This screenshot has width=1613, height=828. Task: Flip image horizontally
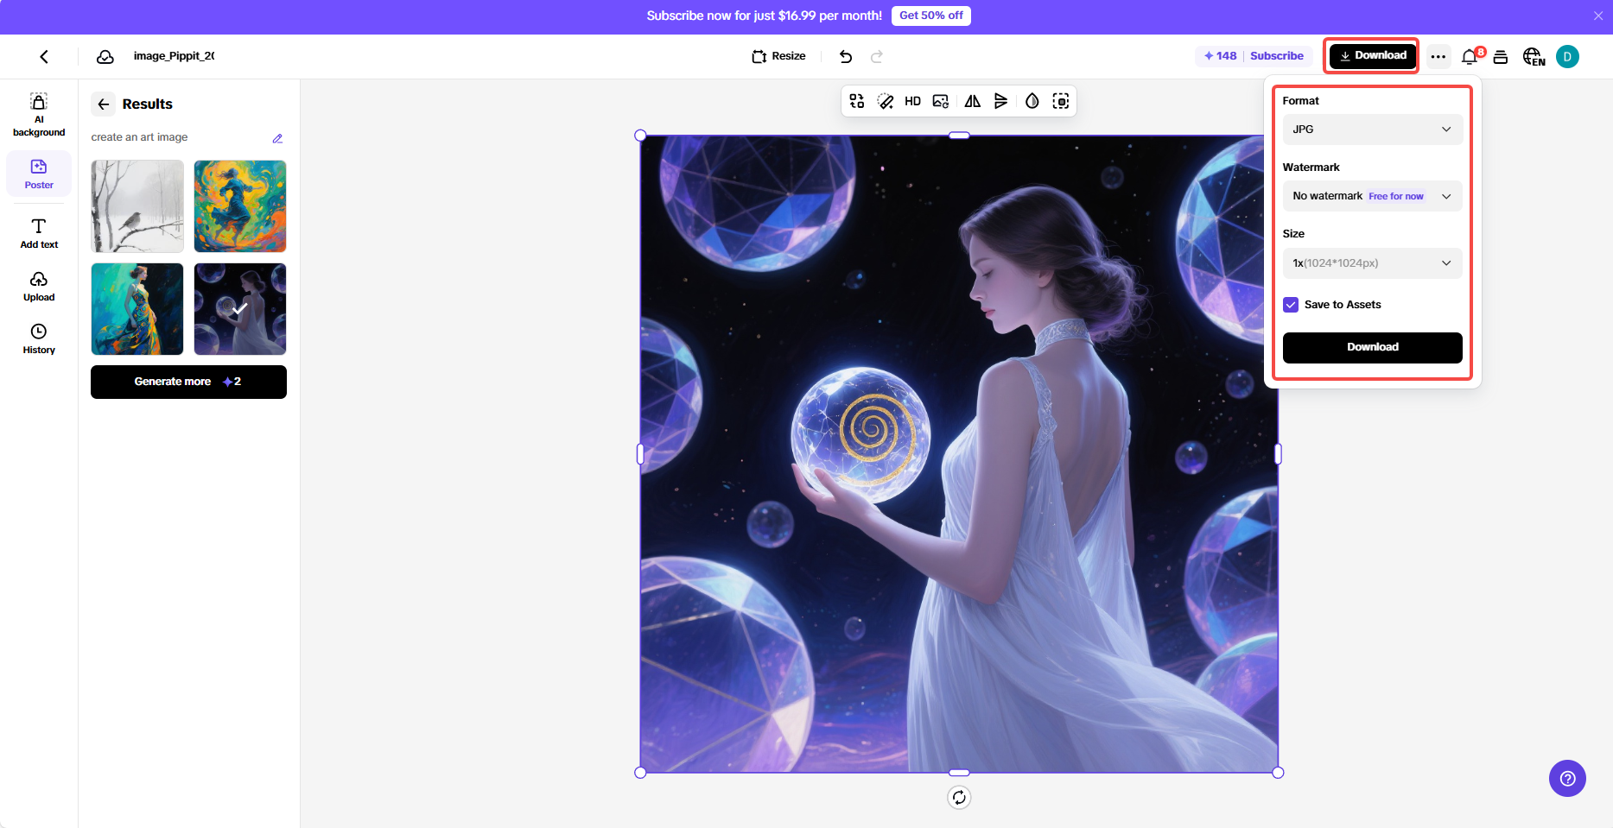973,101
